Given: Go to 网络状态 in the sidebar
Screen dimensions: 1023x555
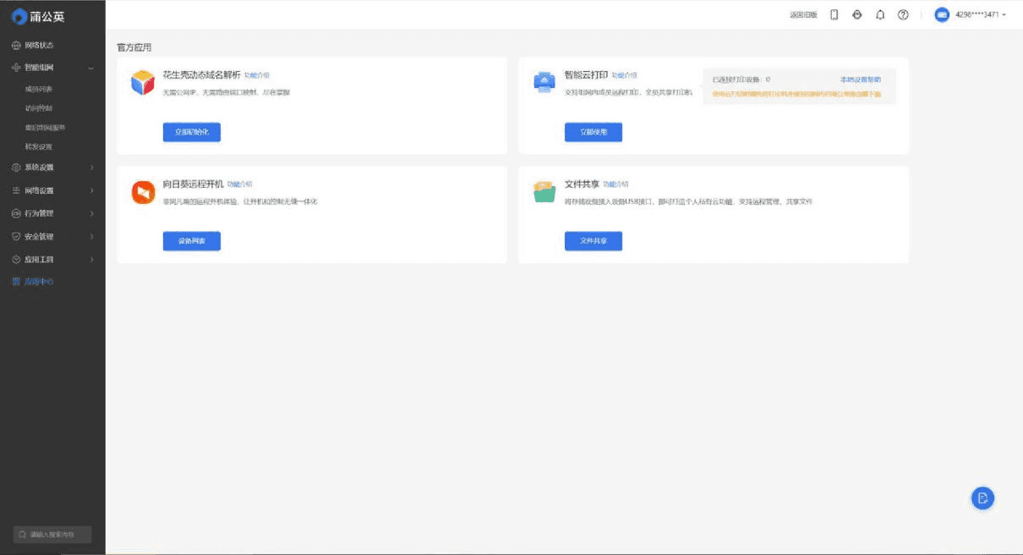Looking at the screenshot, I should coord(39,45).
